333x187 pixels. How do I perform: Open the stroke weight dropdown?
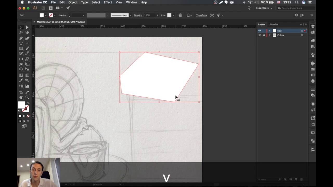(84, 15)
